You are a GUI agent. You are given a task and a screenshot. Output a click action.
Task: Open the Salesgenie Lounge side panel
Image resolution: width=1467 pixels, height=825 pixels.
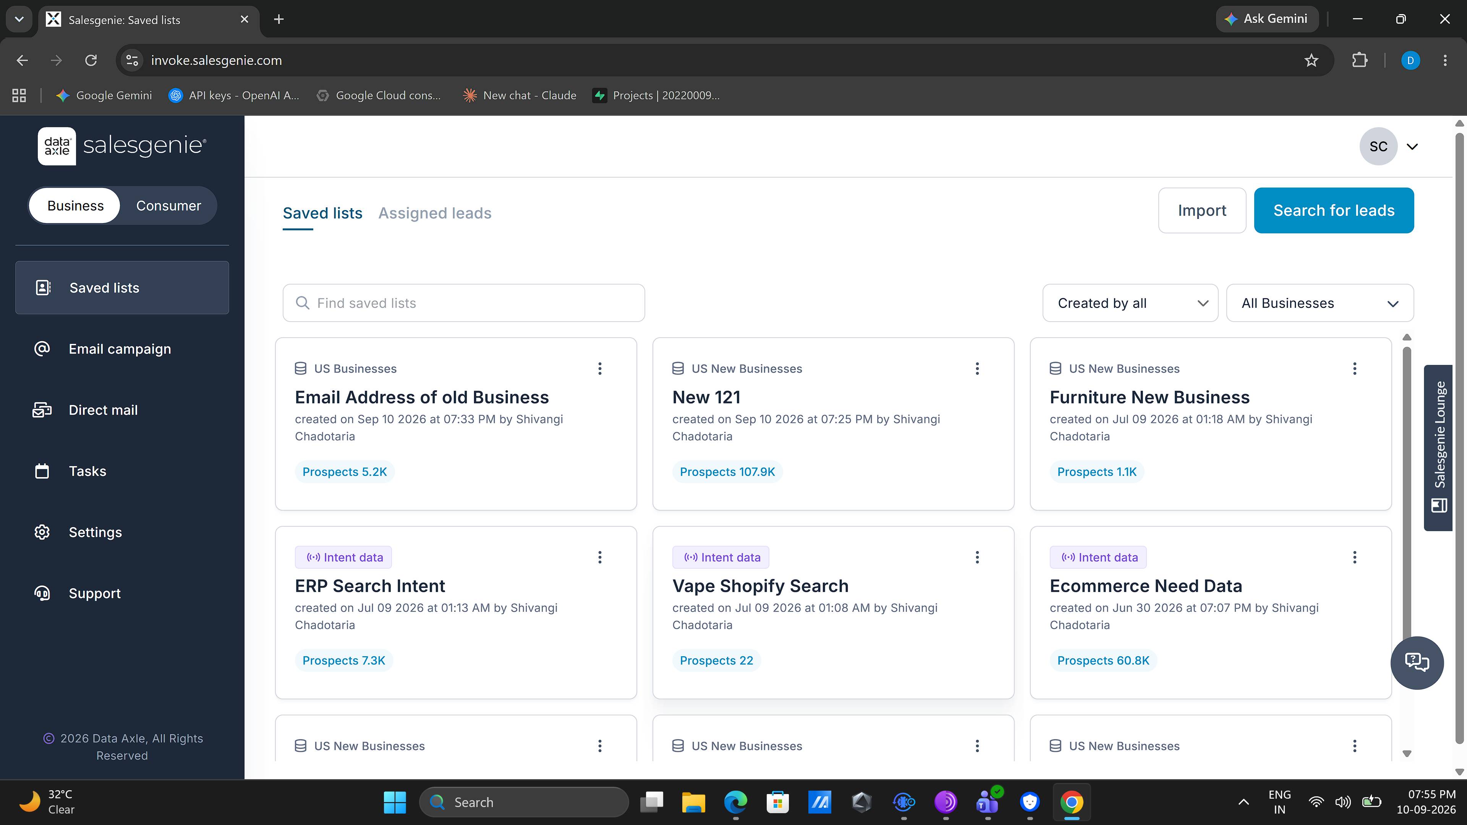(1438, 448)
